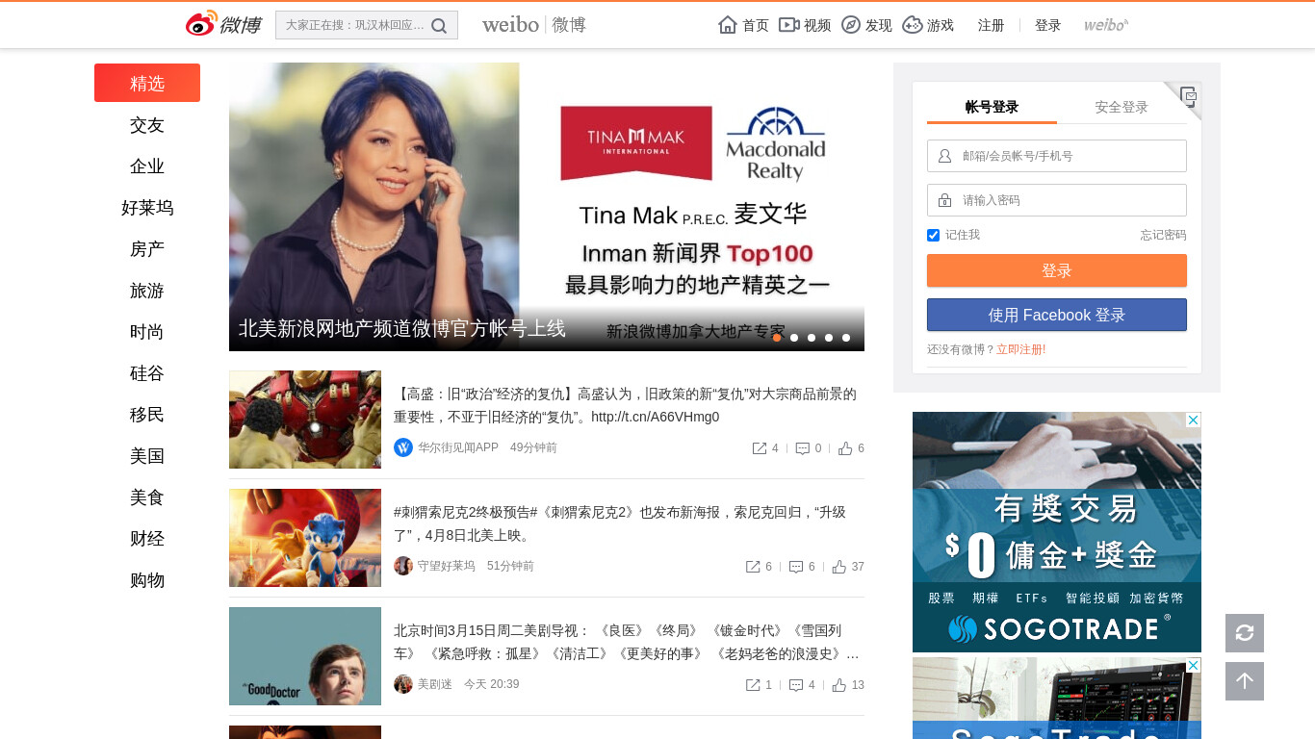Click the back-to-top arrow button
This screenshot has width=1315, height=739.
[1245, 681]
